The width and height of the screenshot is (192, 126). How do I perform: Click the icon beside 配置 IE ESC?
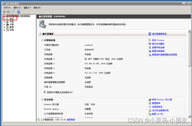tap(150, 114)
